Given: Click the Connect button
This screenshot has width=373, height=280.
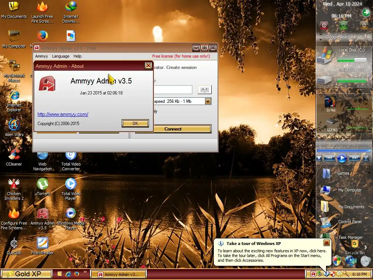Looking at the screenshot, I should point(182,129).
